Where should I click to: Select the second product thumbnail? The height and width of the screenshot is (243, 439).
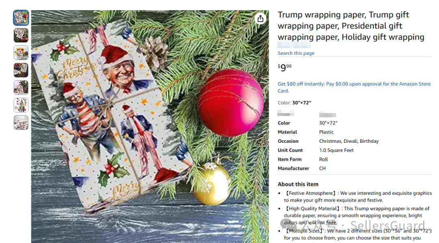(x=21, y=35)
